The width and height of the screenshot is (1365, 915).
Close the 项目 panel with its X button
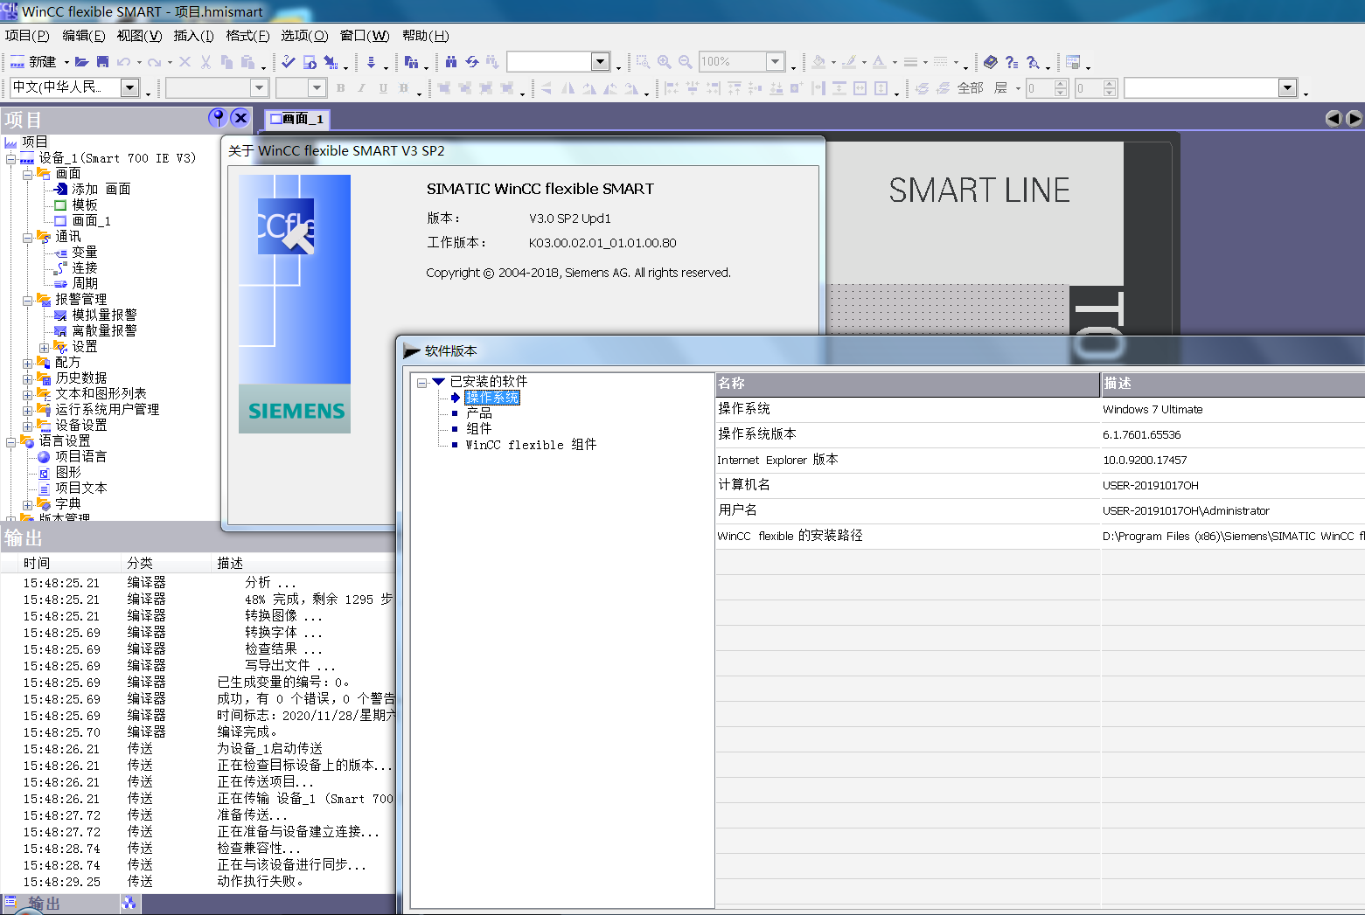[x=240, y=118]
